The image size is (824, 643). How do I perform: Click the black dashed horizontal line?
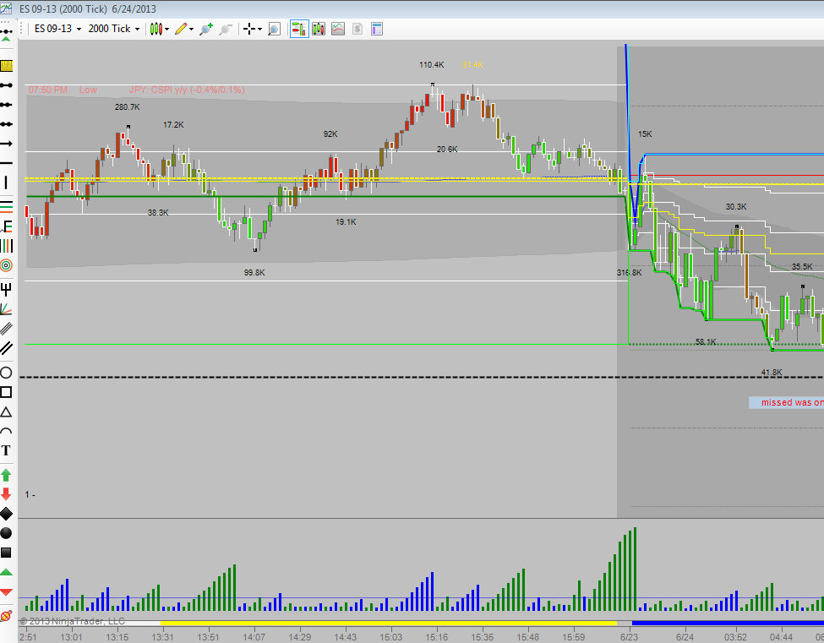pyautogui.click(x=422, y=377)
